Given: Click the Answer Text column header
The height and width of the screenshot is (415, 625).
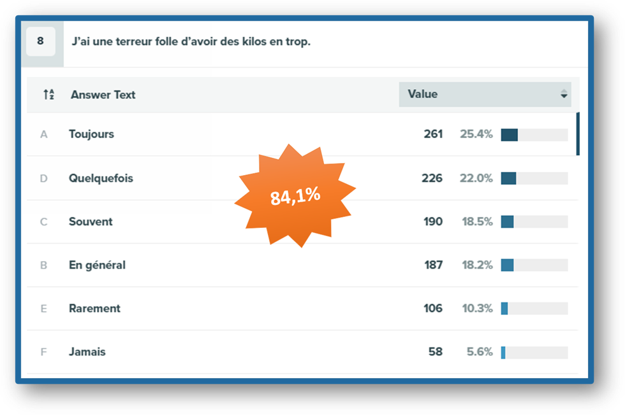Looking at the screenshot, I should 103,95.
